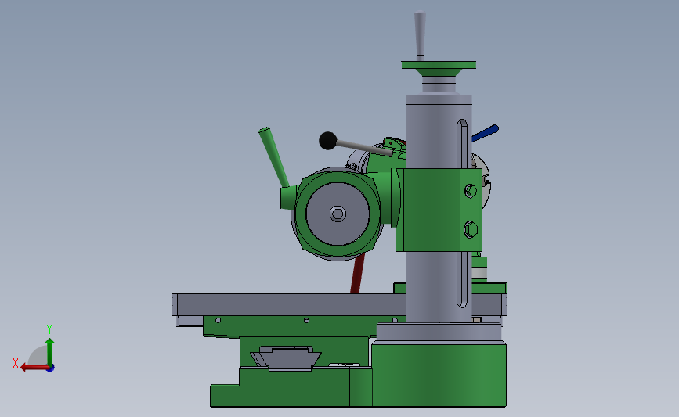
Task: Select the lower hex bolt on the clamp
Action: (471, 230)
